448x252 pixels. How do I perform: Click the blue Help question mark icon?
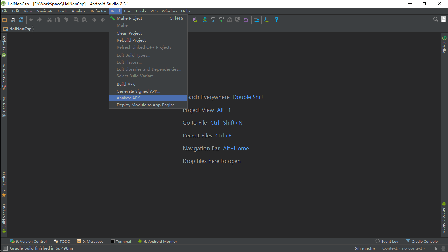click(x=276, y=20)
